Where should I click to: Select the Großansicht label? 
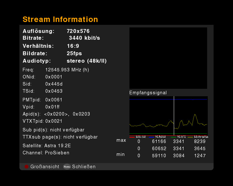pyautogui.click(x=45, y=167)
